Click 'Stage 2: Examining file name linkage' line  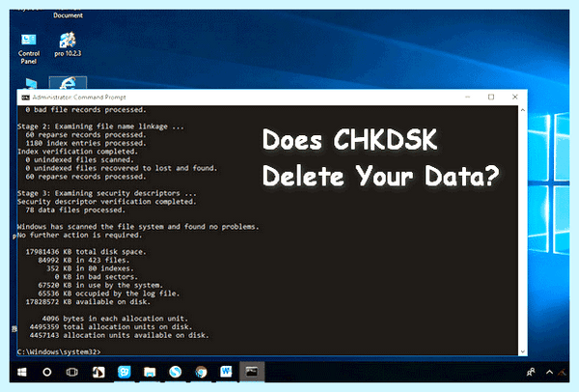point(100,126)
